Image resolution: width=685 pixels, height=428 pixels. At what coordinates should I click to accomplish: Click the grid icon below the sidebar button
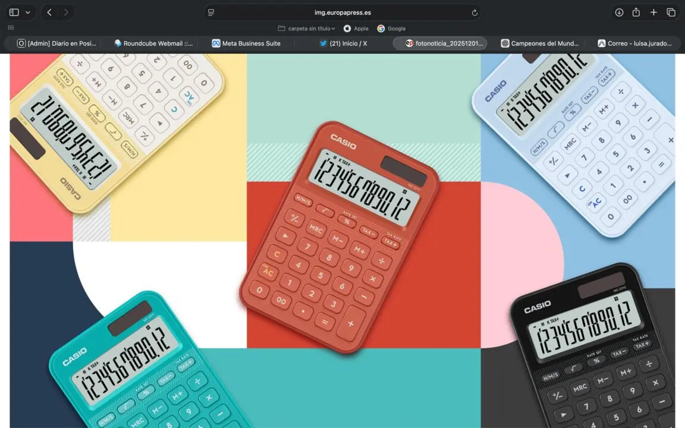pyautogui.click(x=10, y=28)
